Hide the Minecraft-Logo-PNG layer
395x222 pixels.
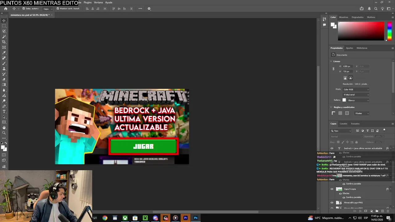point(332,203)
